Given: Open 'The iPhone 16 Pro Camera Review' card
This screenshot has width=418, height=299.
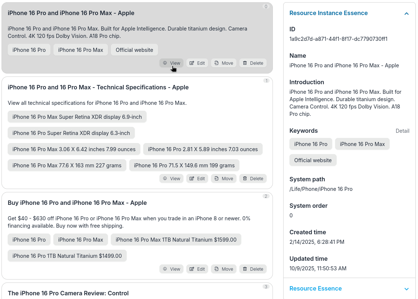Looking at the screenshot, I should click(68, 293).
